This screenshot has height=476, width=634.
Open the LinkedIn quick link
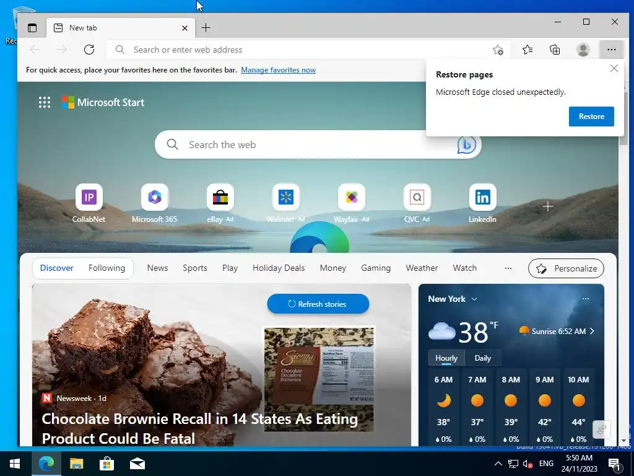point(482,203)
